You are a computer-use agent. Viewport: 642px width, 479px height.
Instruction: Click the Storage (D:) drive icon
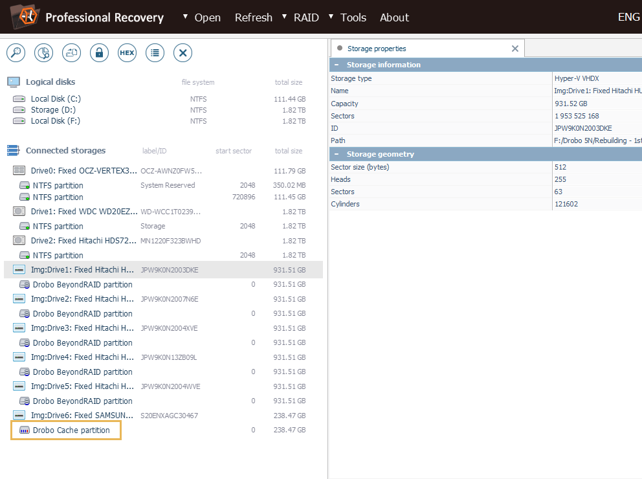tap(19, 110)
